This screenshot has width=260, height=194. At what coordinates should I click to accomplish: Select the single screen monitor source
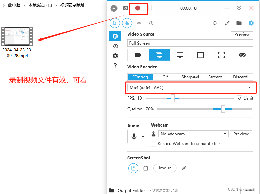coord(180,55)
